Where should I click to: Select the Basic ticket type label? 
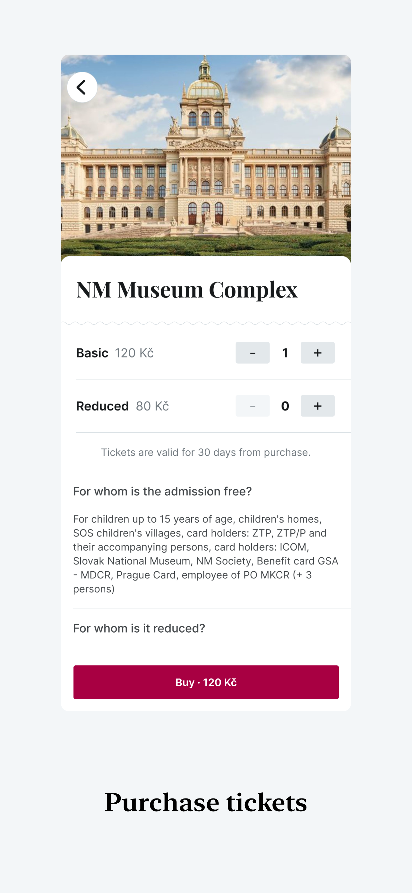coord(92,353)
